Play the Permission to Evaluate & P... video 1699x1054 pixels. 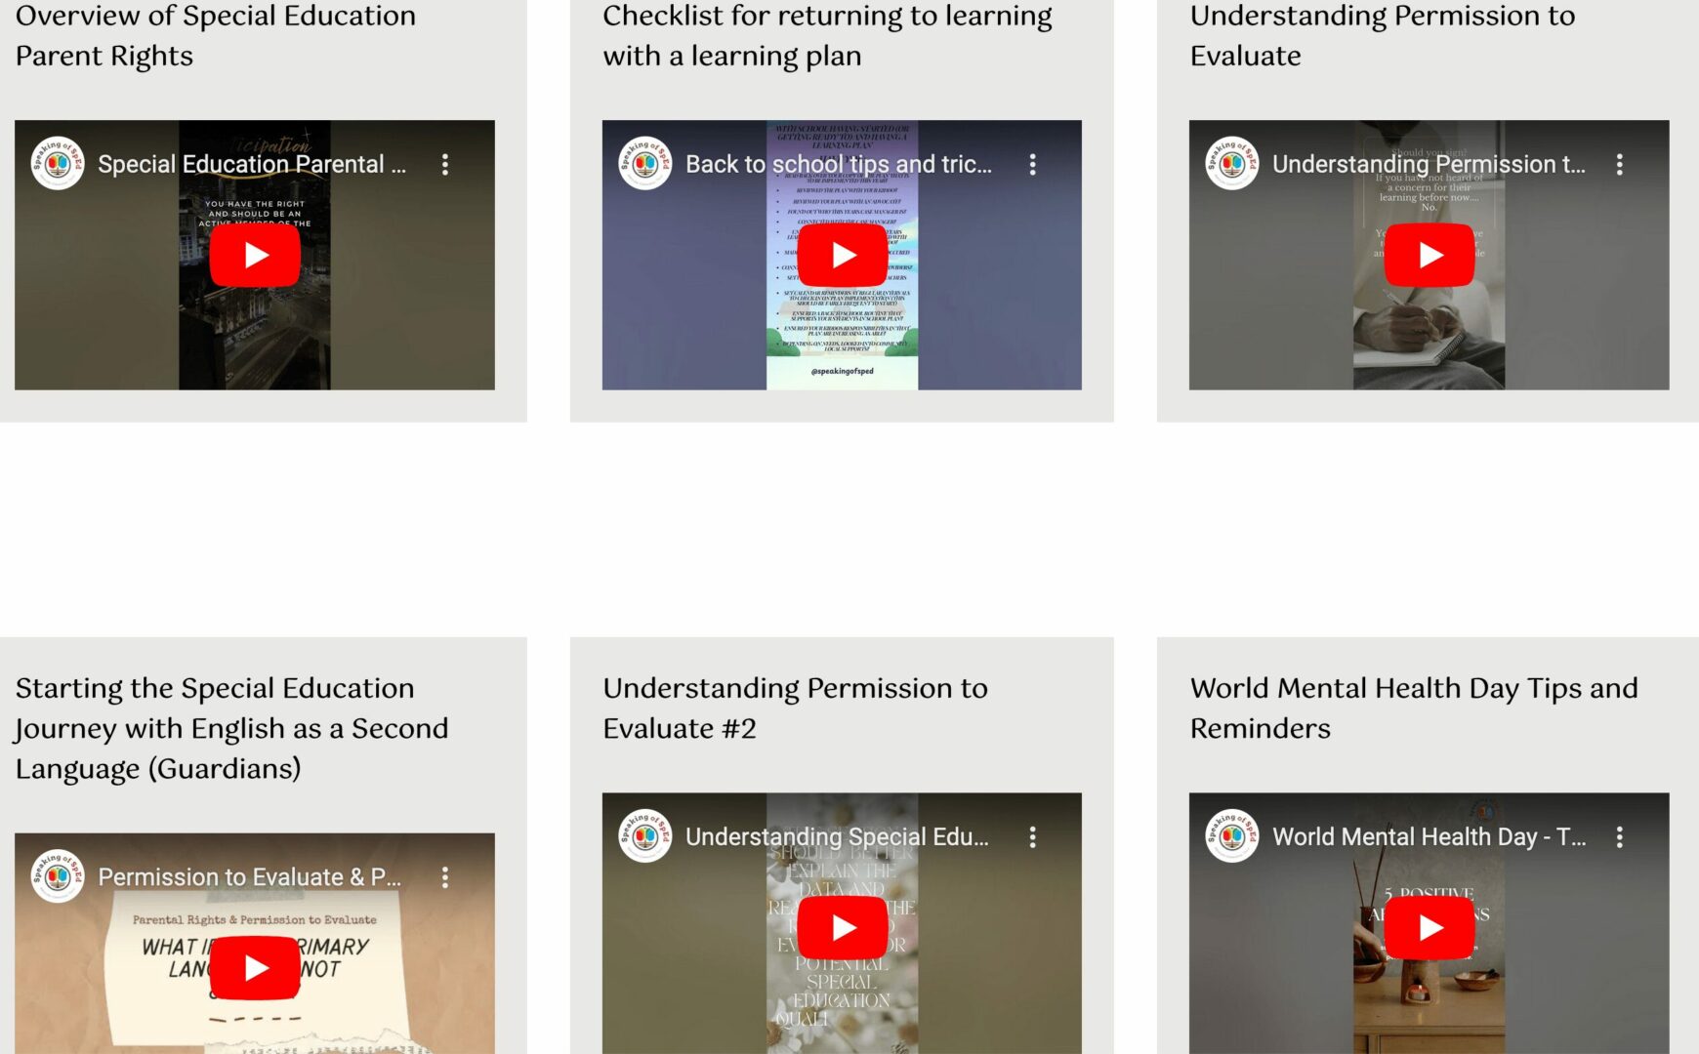[x=255, y=967]
